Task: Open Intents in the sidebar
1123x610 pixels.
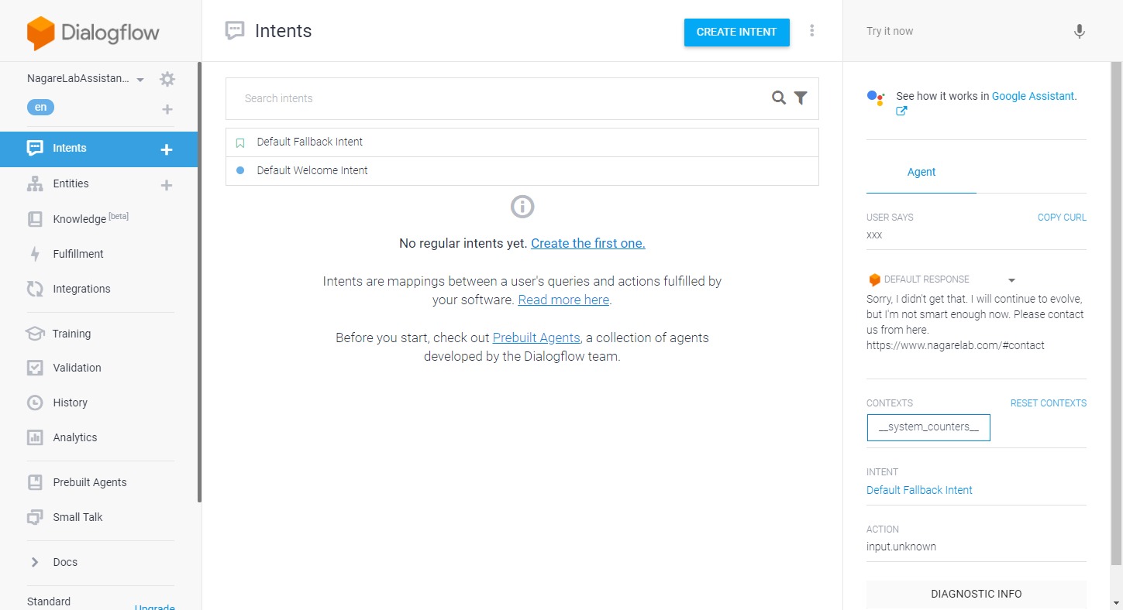Action: [x=70, y=148]
